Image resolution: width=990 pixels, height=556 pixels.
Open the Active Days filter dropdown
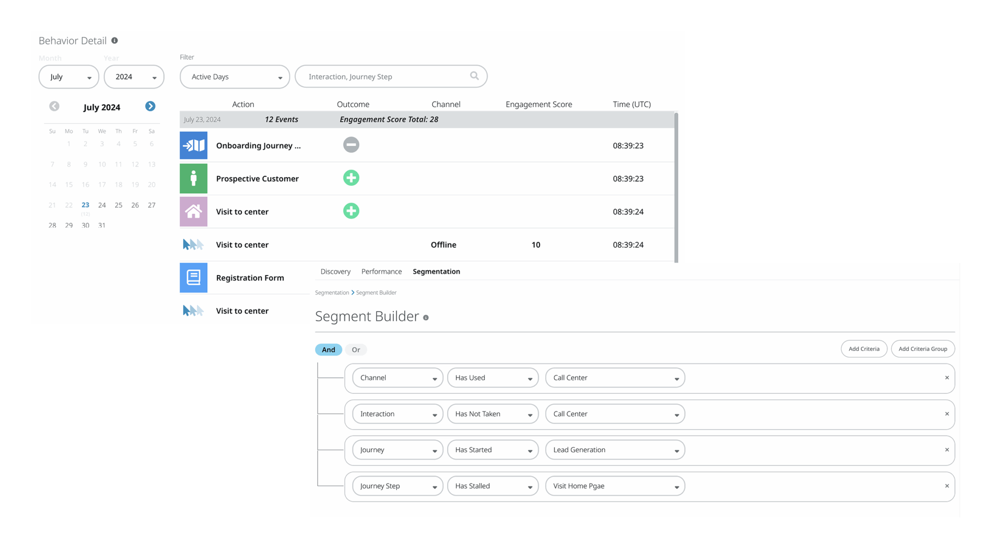pos(234,77)
